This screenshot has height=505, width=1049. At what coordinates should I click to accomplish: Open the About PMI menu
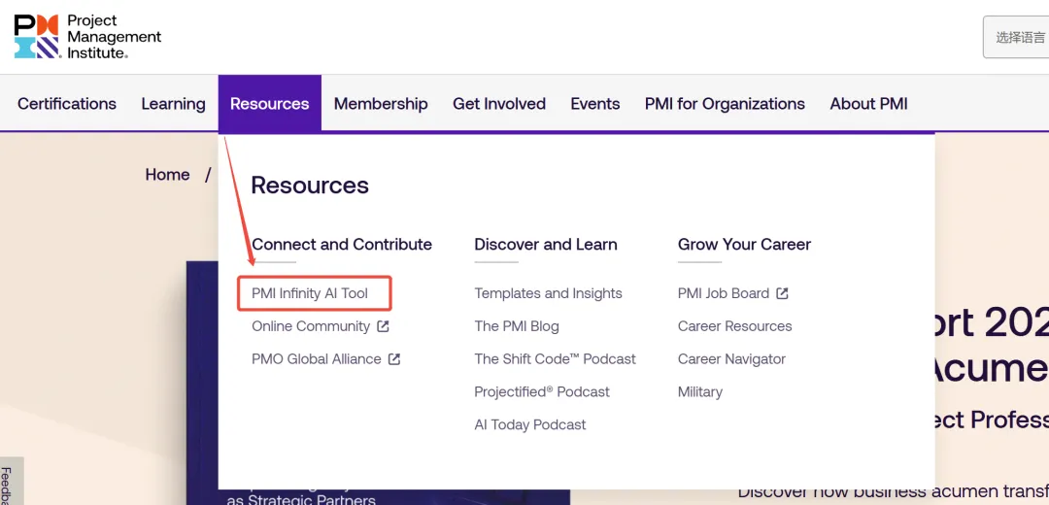869,104
